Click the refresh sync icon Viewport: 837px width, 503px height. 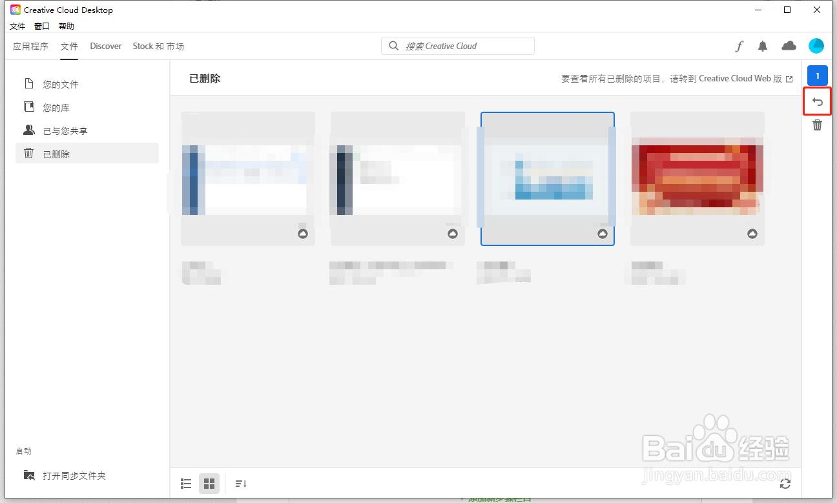785,484
